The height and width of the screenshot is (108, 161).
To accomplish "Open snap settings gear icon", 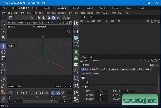I will click(68, 18).
